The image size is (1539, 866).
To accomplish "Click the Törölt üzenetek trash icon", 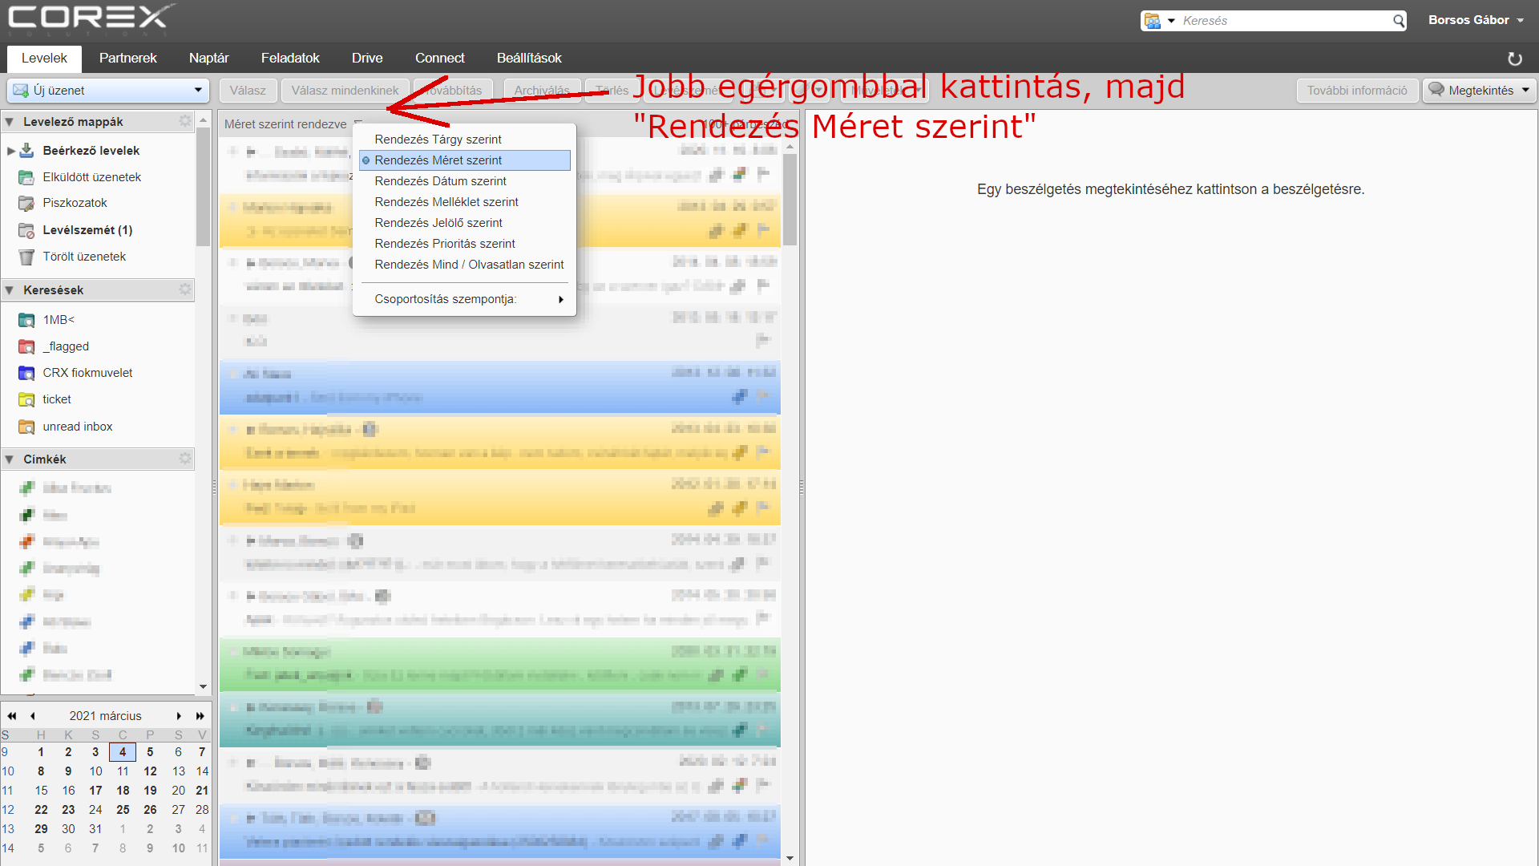I will (26, 257).
